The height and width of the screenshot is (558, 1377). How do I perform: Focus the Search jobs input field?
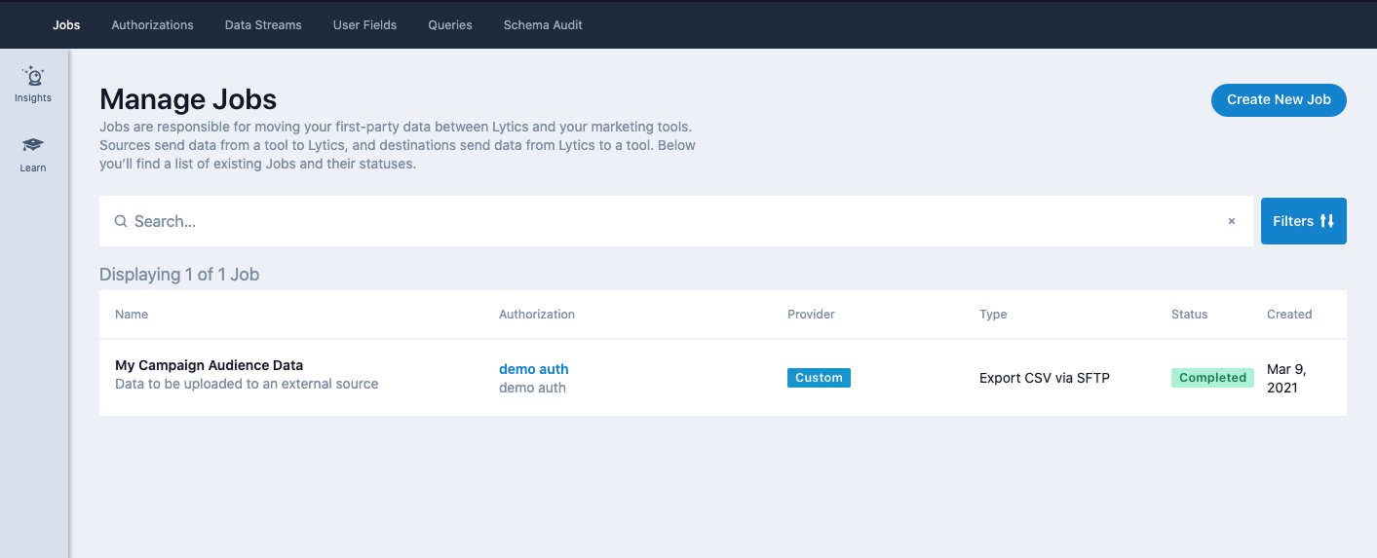pos(672,221)
